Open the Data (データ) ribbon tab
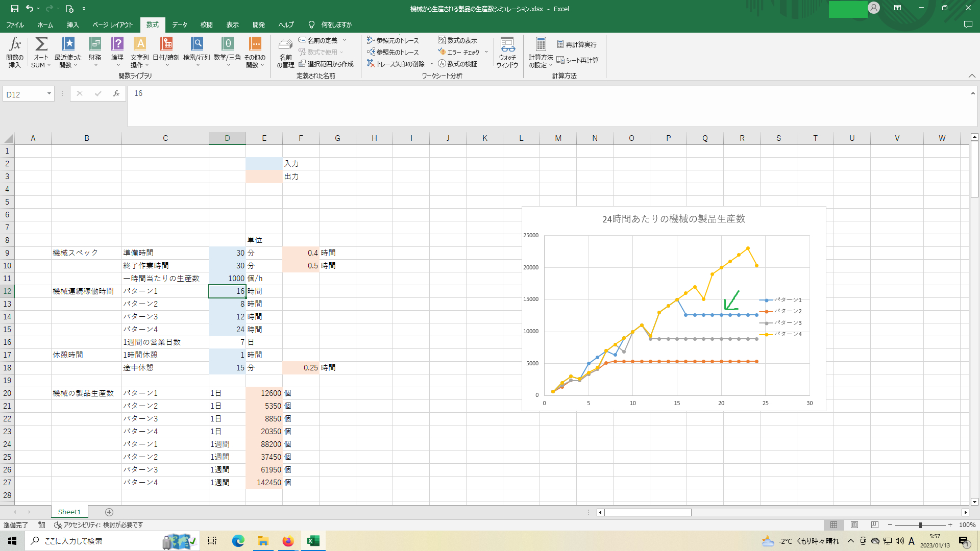The width and height of the screenshot is (980, 551). tap(179, 24)
